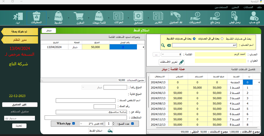Expand the dropdown arrow beside المخزن
Image resolution: width=264 pixels, height=136 pixels.
point(69,18)
